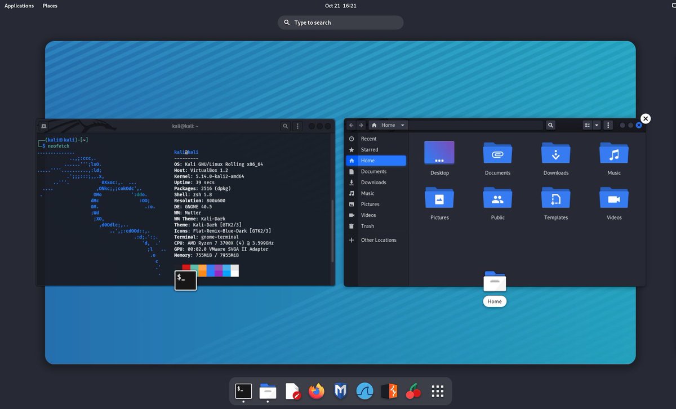Click the Files search magnifier button
Viewport: 676px width, 409px height.
click(550, 125)
